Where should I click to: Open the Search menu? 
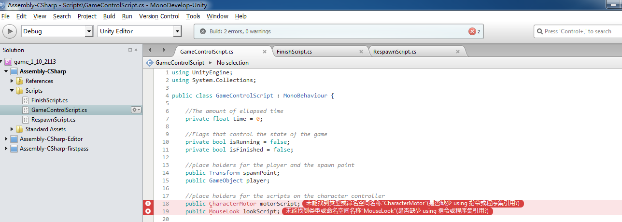coord(62,16)
